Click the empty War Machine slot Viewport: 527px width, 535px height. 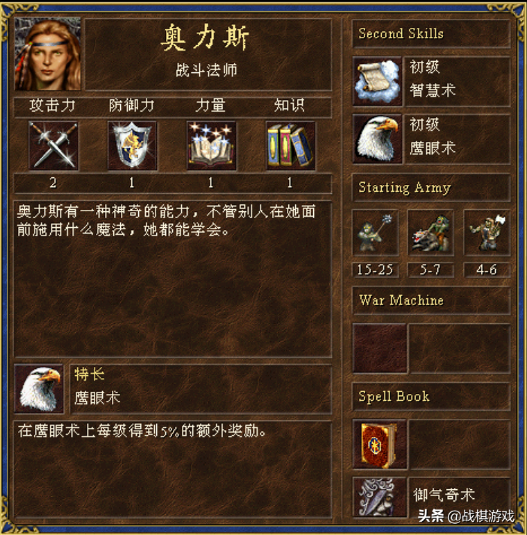(379, 347)
